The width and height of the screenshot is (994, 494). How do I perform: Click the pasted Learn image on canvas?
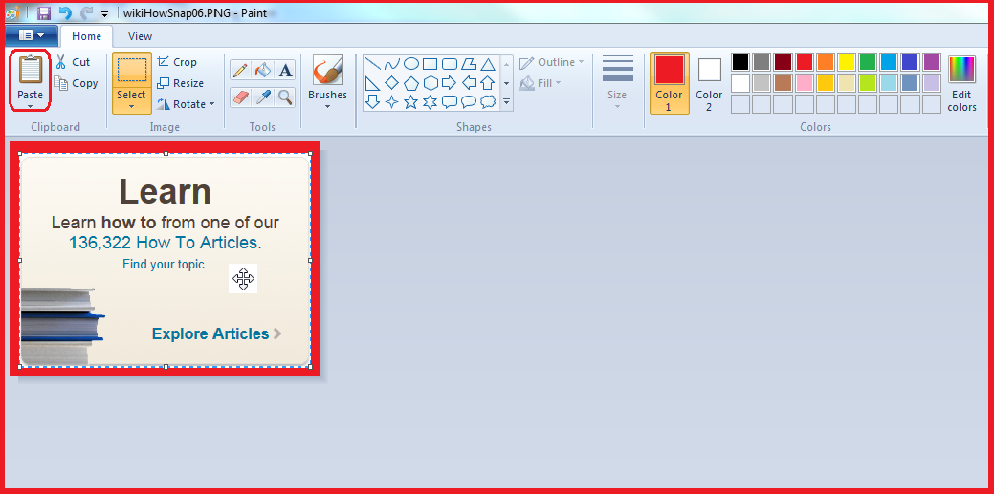click(165, 259)
